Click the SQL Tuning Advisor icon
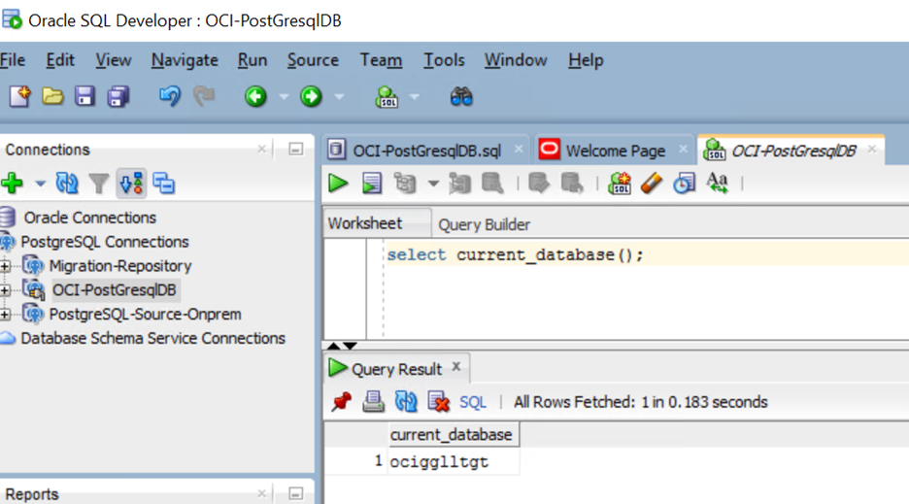 pos(493,184)
